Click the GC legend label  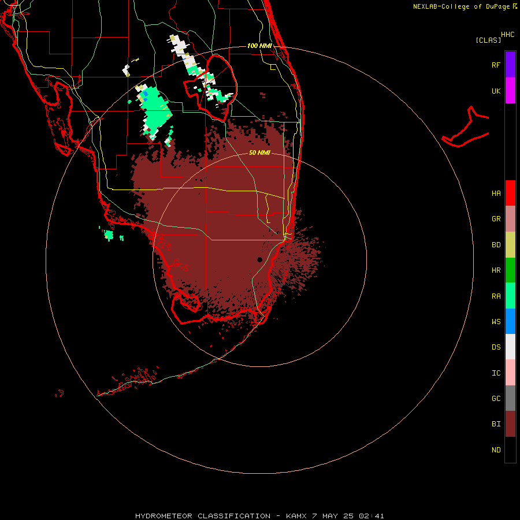click(x=496, y=399)
